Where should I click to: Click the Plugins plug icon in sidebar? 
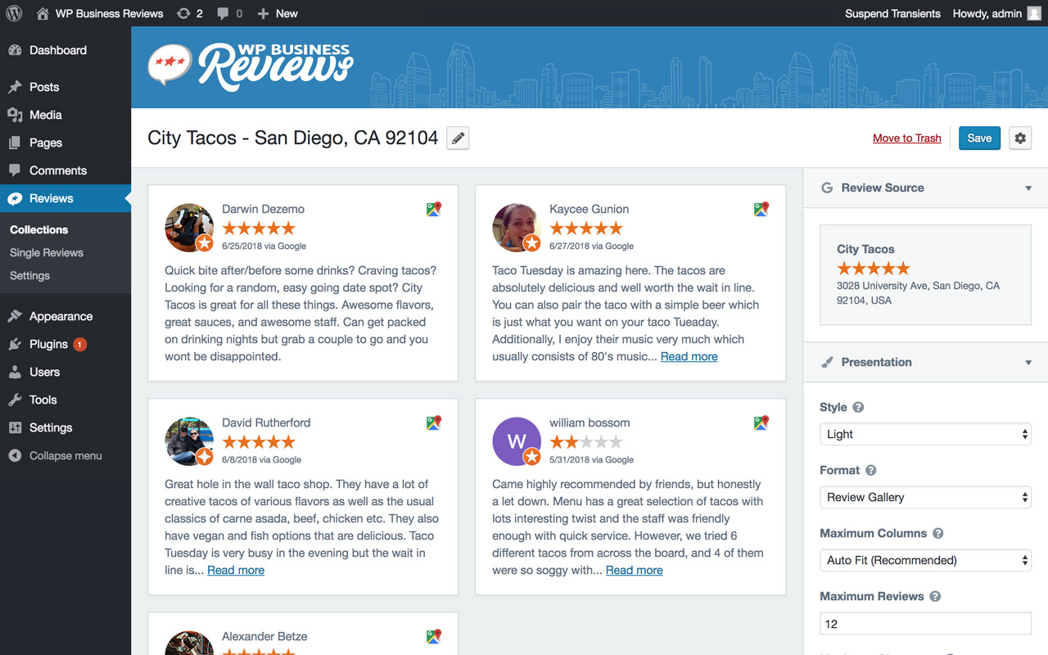click(15, 345)
